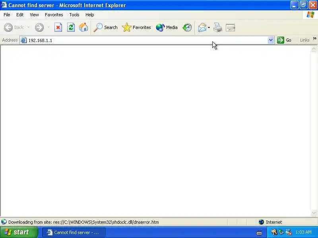The width and height of the screenshot is (318, 238).
Task: Click the scrollbar up arrow
Action: [314, 49]
